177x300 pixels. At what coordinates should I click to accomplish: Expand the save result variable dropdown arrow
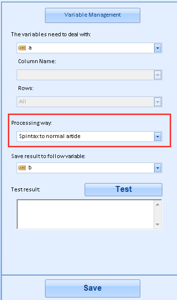click(x=158, y=168)
